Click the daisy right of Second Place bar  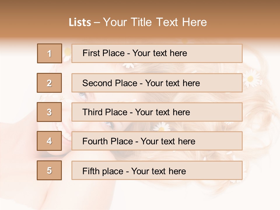[251, 78]
